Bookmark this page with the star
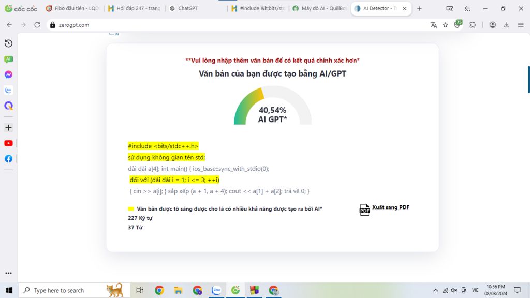The height and width of the screenshot is (298, 530). tap(446, 25)
